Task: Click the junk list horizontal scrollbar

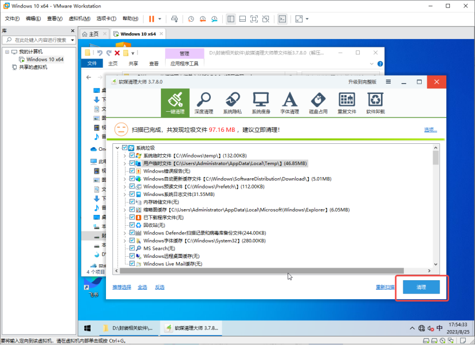Action: [x=262, y=270]
